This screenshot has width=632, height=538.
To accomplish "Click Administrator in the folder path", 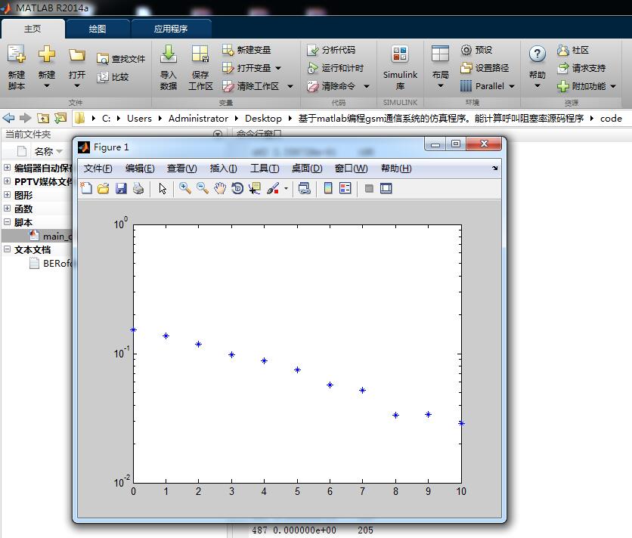I will 198,119.
